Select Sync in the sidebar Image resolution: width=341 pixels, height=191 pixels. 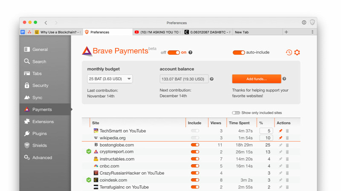pos(33,98)
